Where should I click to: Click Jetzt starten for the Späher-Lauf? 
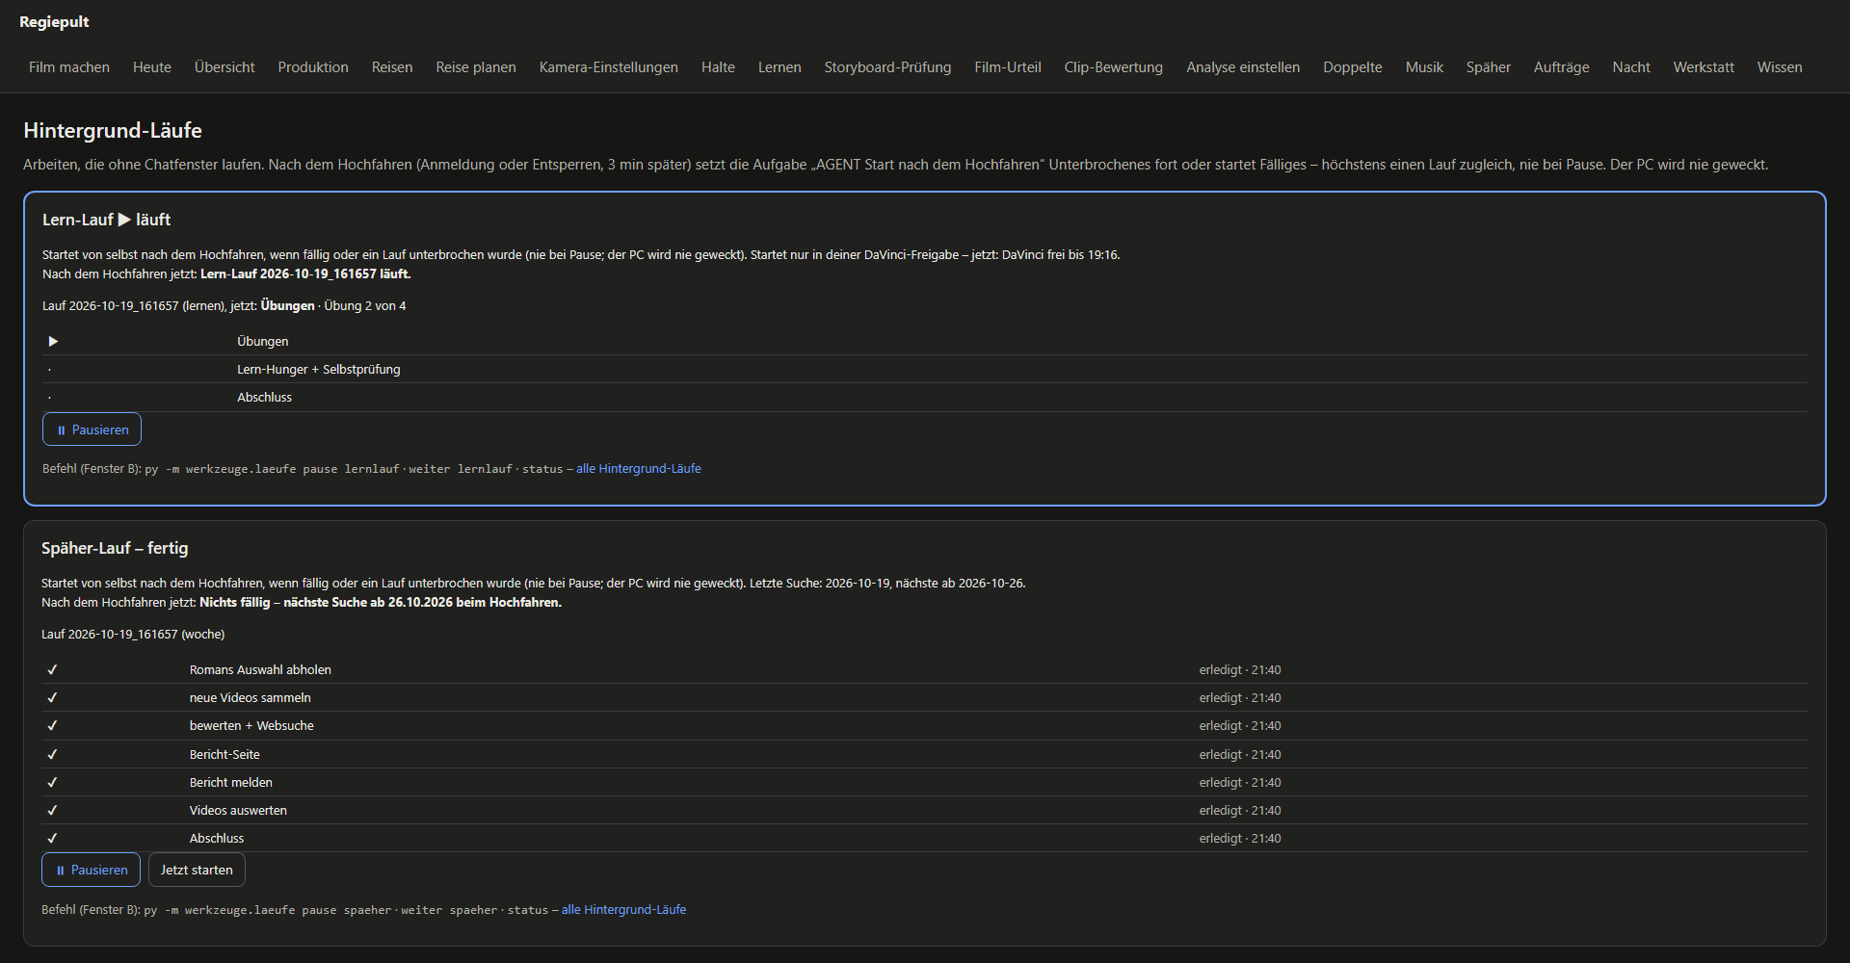pos(197,870)
